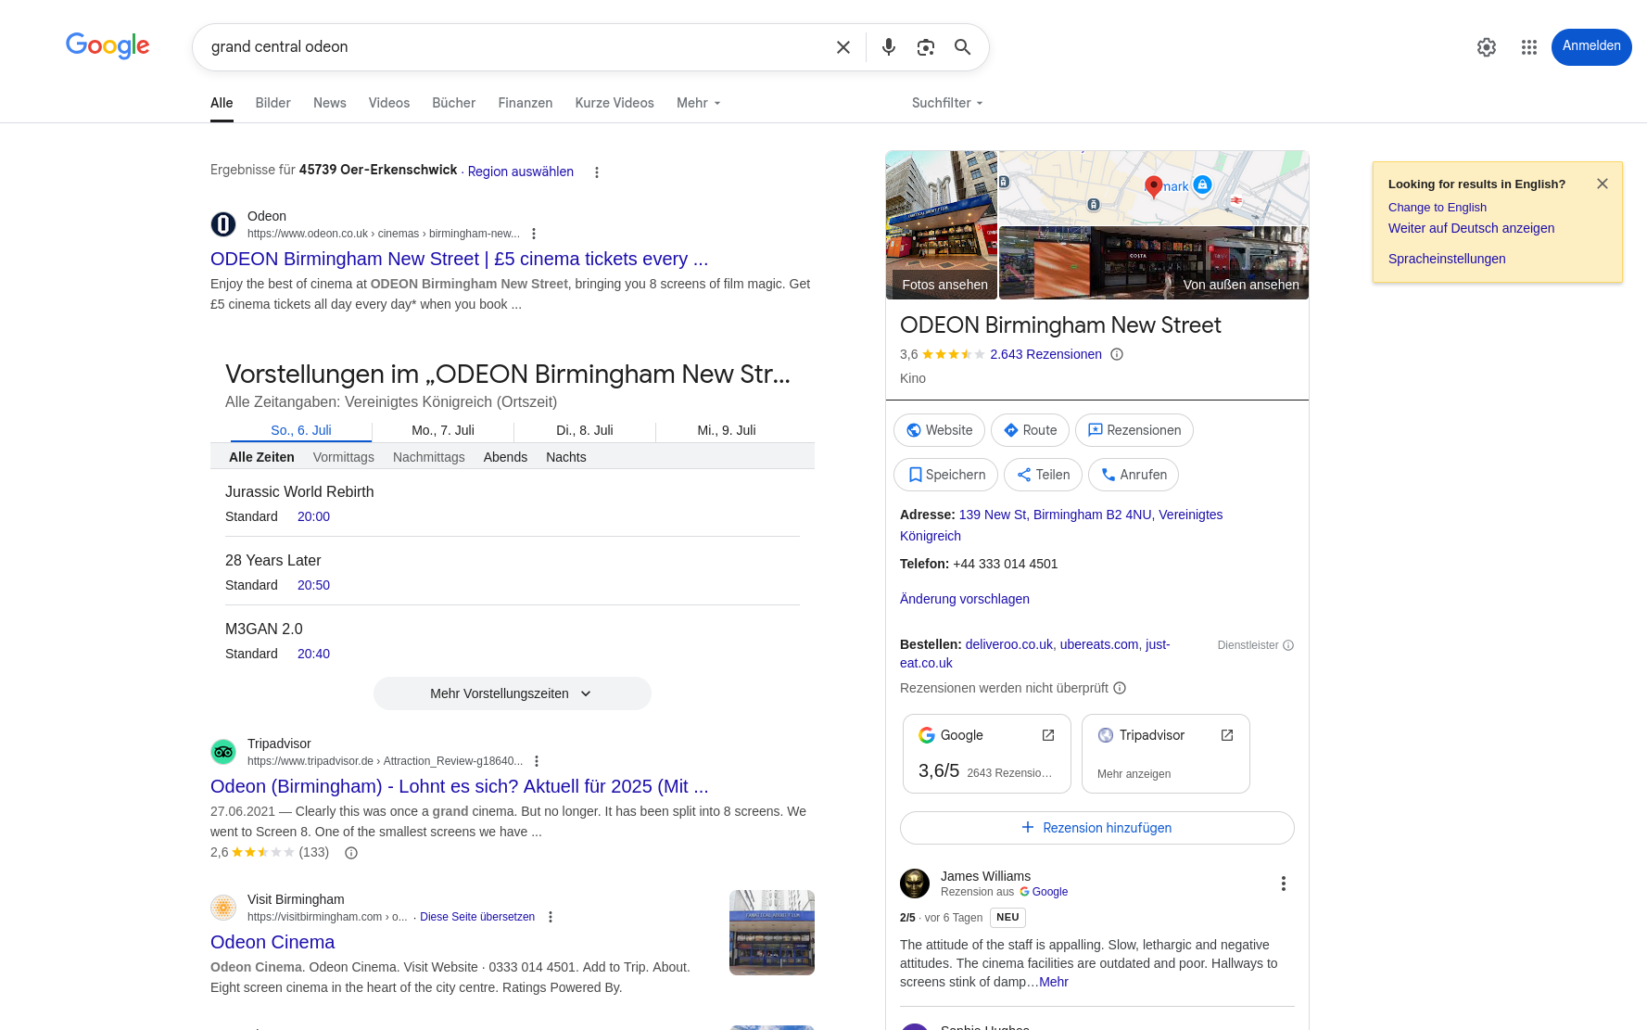Click the Visit Birmingham favicon
The image size is (1647, 1030).
pyautogui.click(x=223, y=908)
